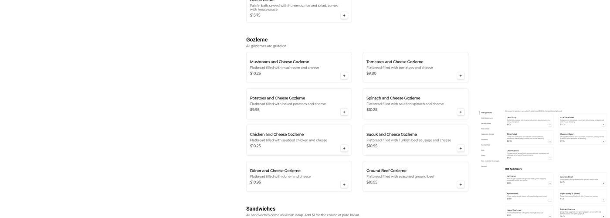
Task: Add Lahmacun with the small plus button
Action: [x=550, y=184]
